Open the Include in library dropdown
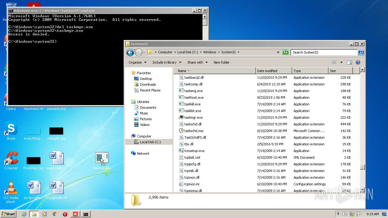Screen dimensions: 388x218 click(167, 62)
